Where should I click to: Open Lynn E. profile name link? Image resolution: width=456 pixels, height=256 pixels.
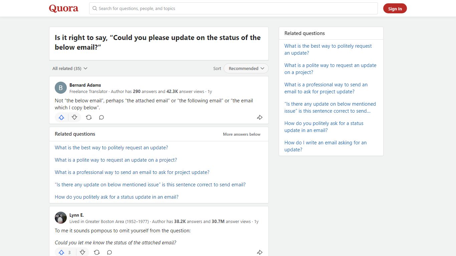pos(77,215)
